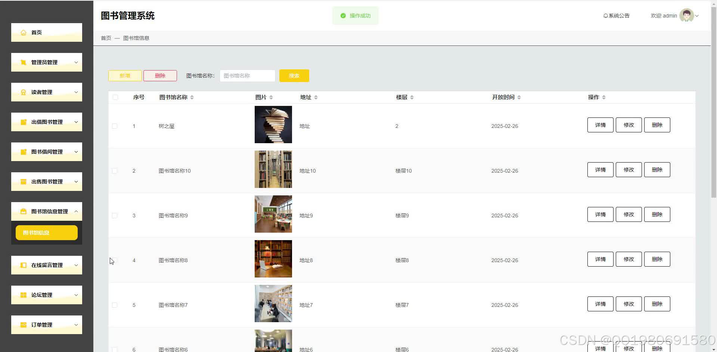This screenshot has width=717, height=352.
Task: Open 读者管理 menu label
Action: pyautogui.click(x=42, y=92)
